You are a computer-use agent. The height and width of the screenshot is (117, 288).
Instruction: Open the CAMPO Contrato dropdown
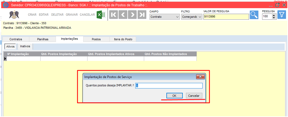pyautogui.click(x=165, y=17)
